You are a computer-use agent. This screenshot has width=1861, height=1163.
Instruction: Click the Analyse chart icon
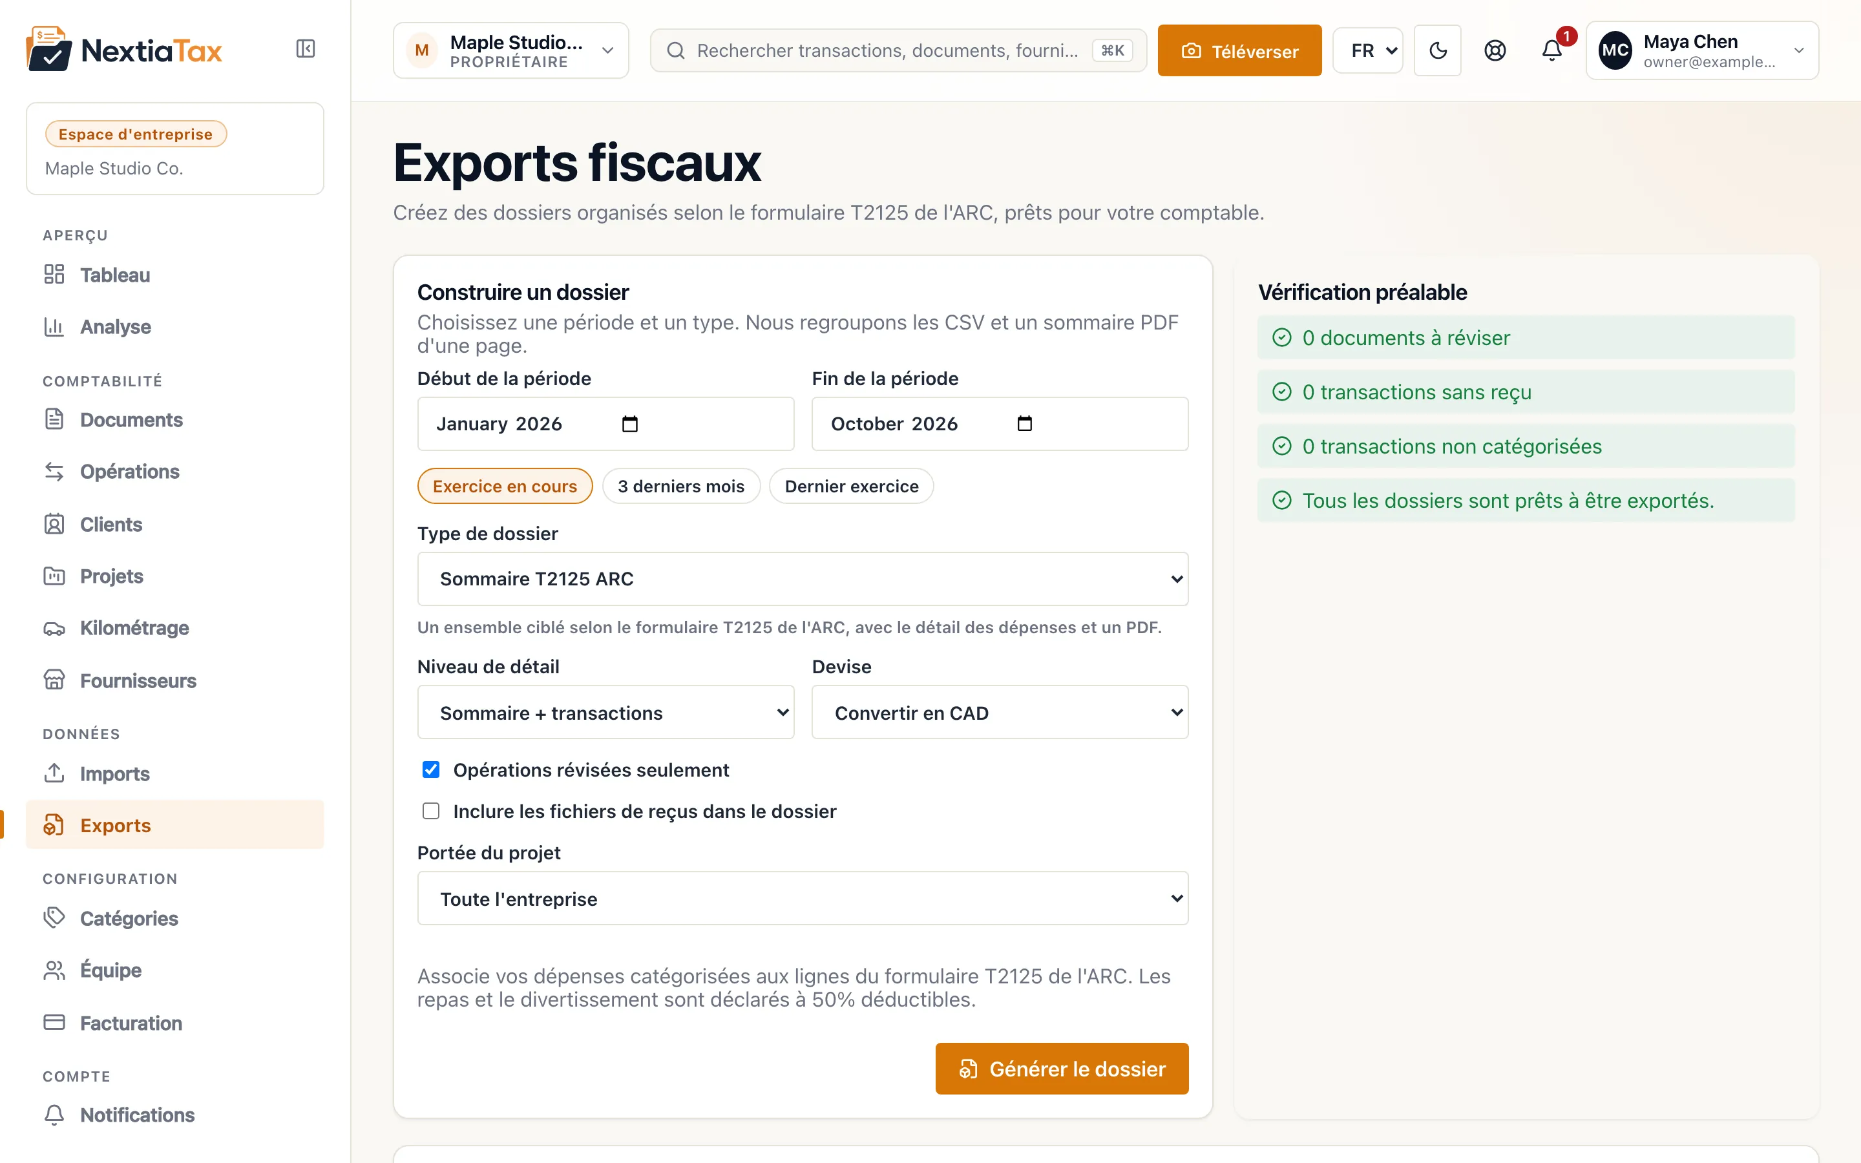(54, 327)
